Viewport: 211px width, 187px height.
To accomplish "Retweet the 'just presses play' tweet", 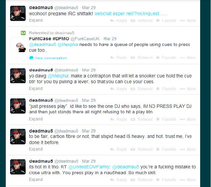I will [141, 119].
